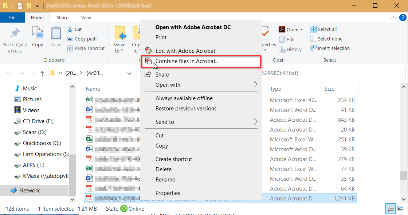Go forward with the right arrow button
Screen dimensions: 408x215
coord(22,73)
